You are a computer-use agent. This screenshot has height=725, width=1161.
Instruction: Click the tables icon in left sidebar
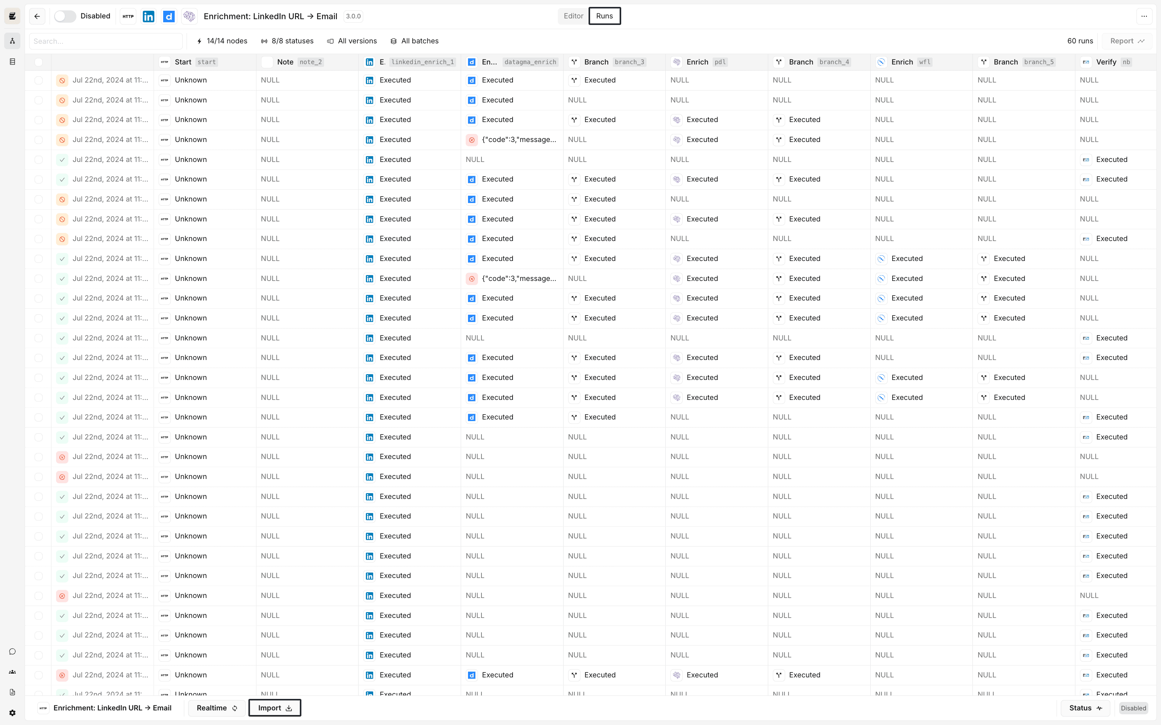point(12,61)
